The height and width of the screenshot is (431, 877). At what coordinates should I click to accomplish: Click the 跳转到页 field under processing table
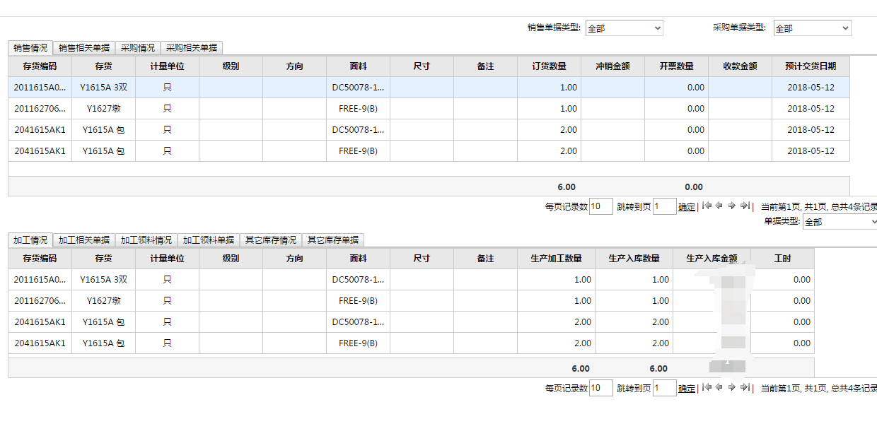pos(664,388)
